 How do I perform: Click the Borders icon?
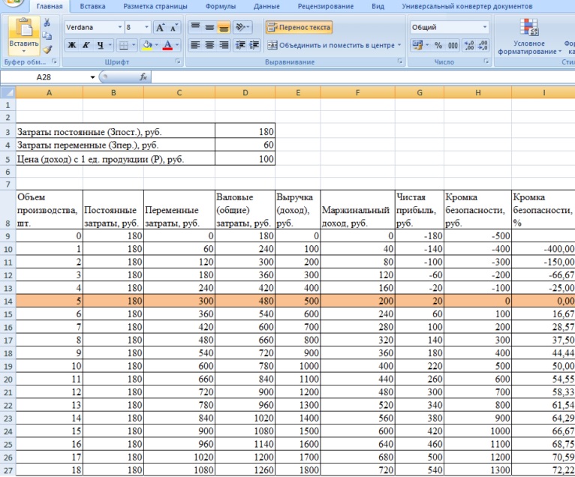pyautogui.click(x=124, y=45)
